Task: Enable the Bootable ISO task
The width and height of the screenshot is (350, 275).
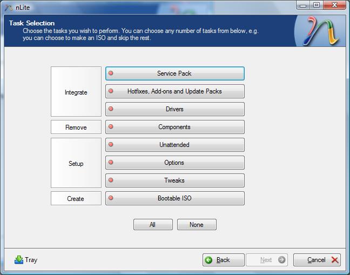Action: click(175, 198)
